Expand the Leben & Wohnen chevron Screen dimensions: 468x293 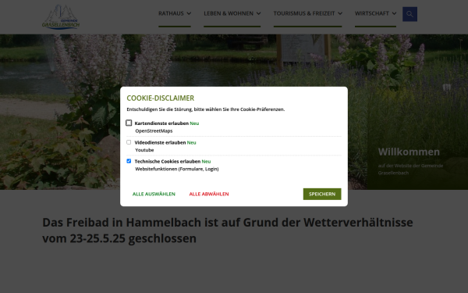pyautogui.click(x=258, y=13)
